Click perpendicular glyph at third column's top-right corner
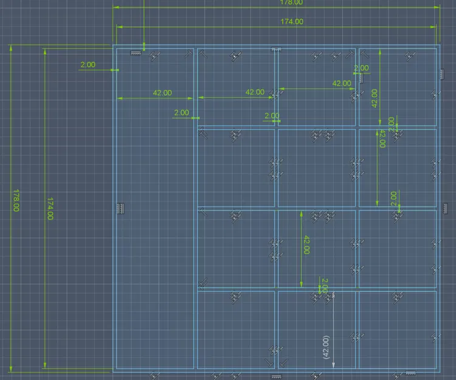 (x=350, y=54)
